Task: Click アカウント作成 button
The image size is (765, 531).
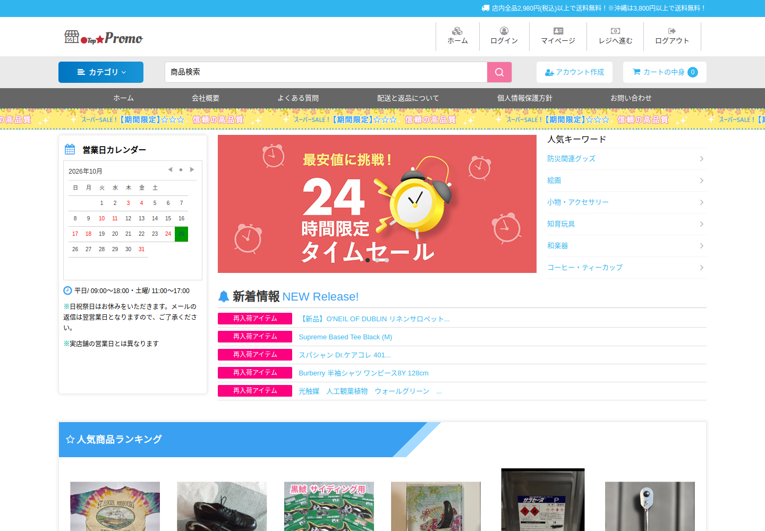Action: pyautogui.click(x=574, y=72)
